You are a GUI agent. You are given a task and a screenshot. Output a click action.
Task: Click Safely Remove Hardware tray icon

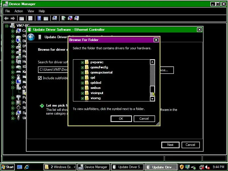(194, 167)
